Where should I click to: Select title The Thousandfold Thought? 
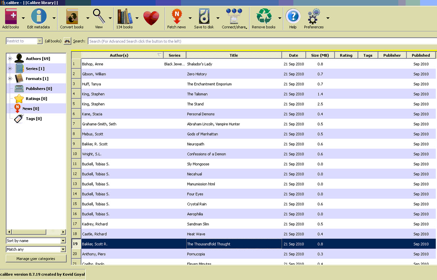point(208,244)
